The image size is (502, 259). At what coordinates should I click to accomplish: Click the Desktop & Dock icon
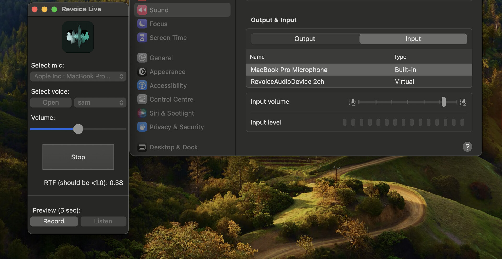pyautogui.click(x=142, y=147)
